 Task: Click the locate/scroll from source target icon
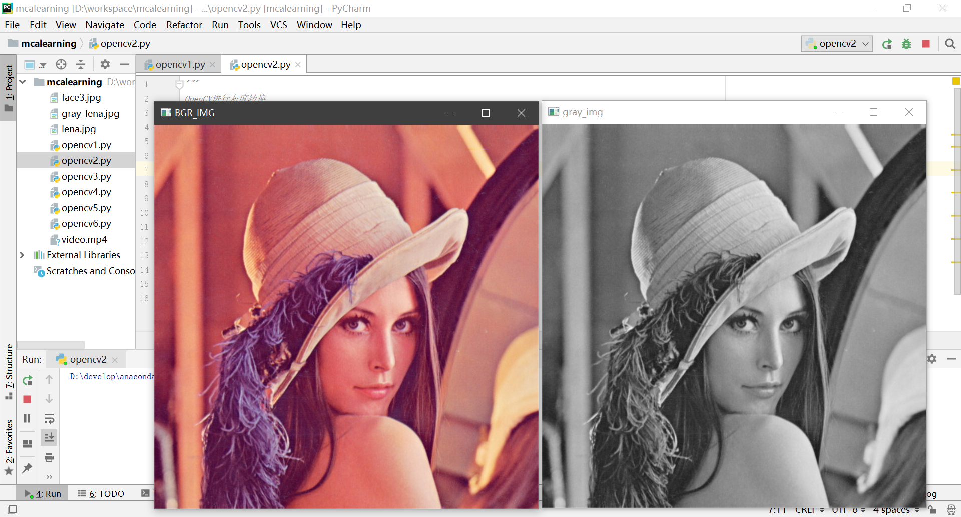click(x=61, y=64)
